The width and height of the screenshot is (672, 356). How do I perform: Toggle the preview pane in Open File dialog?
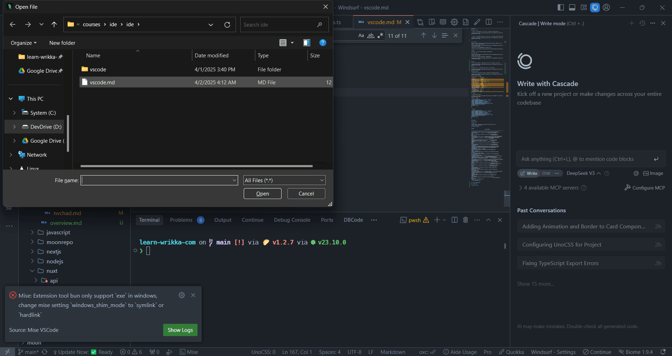point(307,43)
